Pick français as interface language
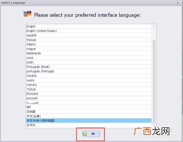The height and width of the screenshot is (142, 183). [89, 40]
